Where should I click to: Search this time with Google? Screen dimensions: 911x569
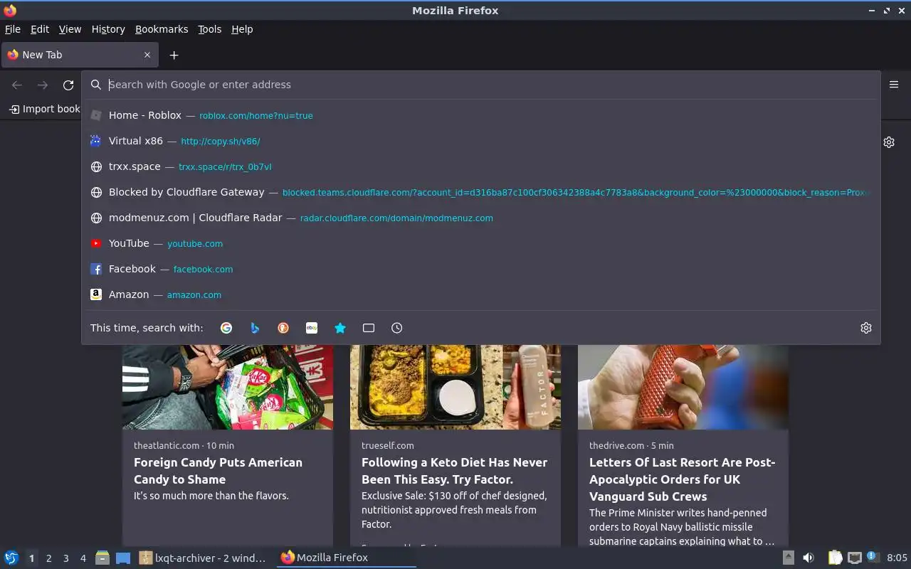(226, 328)
